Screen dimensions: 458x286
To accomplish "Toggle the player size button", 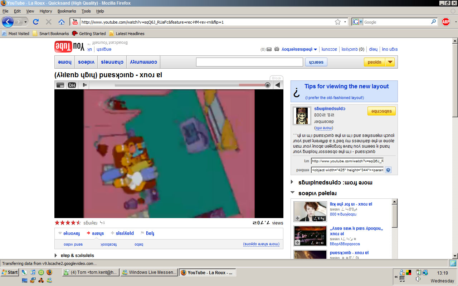I will click(x=60, y=85).
